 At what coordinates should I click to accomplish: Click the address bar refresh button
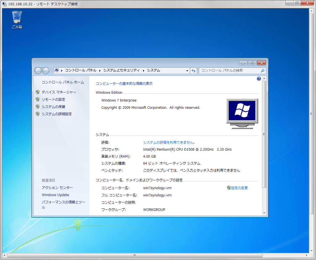pos(193,71)
